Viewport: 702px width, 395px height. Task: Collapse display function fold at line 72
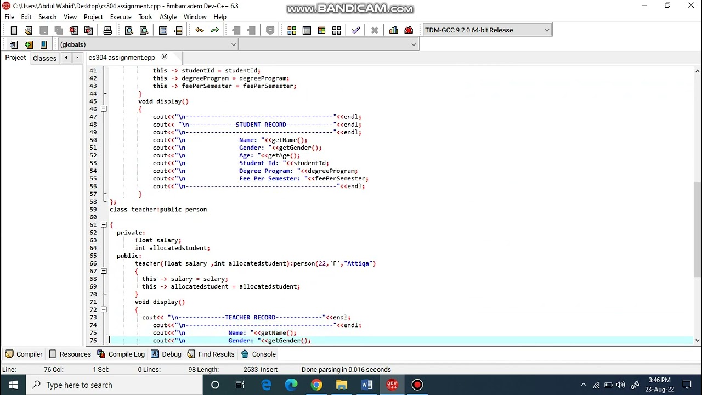tap(104, 309)
